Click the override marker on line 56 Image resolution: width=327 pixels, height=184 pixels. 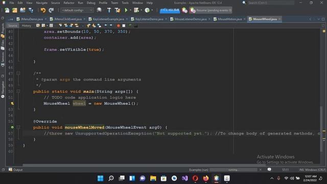(12, 127)
